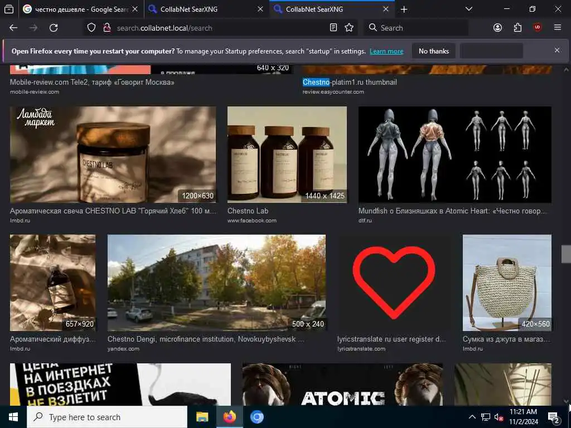Click the insecure connection padlock icon

coord(107,28)
